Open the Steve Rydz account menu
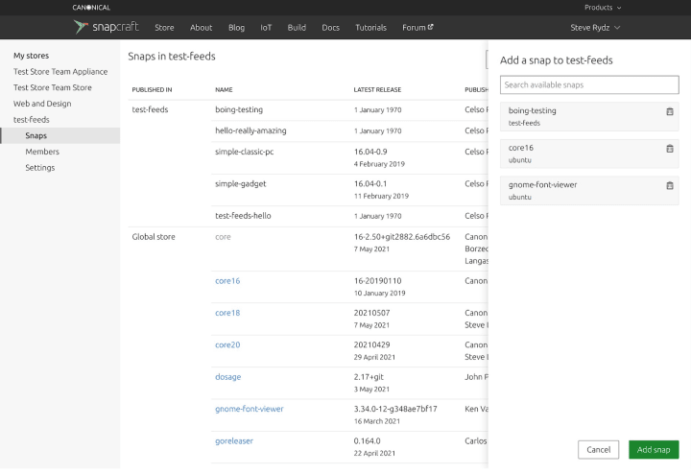 pyautogui.click(x=595, y=27)
